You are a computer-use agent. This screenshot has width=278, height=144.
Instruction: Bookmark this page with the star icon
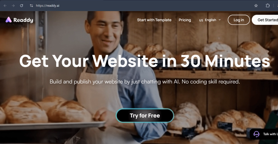(256, 6)
